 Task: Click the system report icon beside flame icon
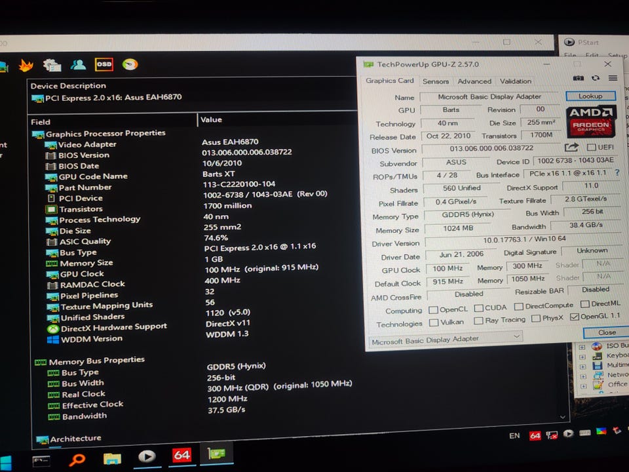(x=52, y=65)
